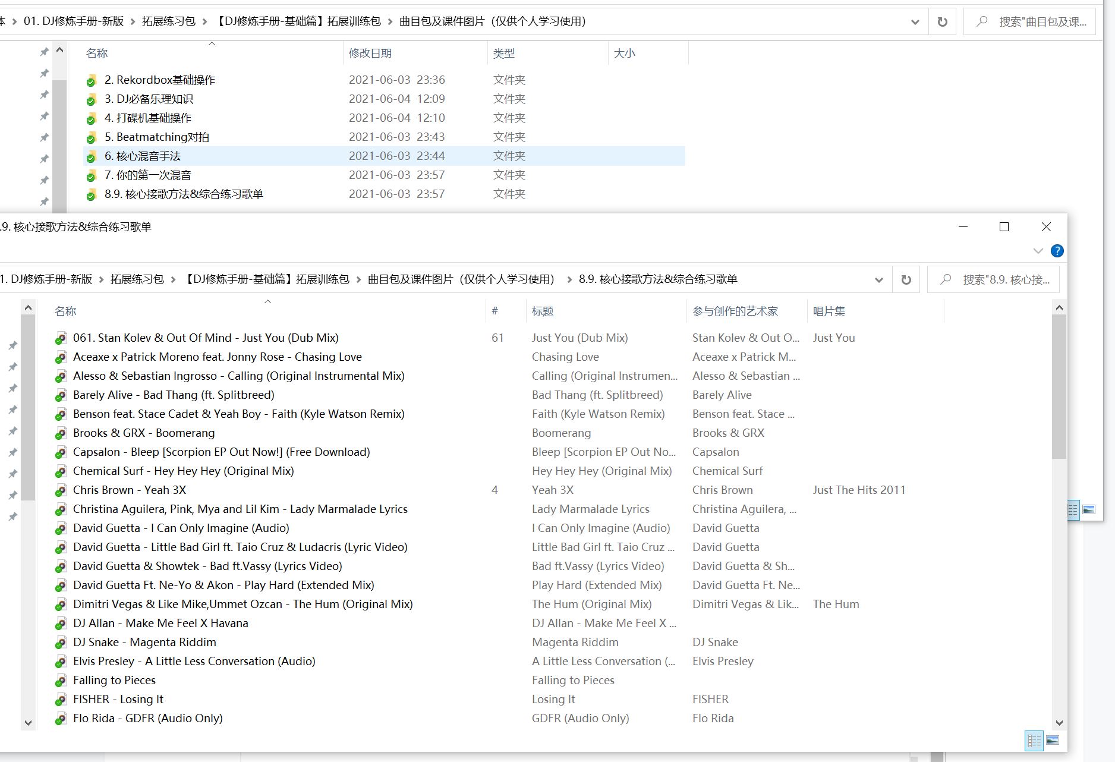Click audio icon of FISHER - Losing It
1115x762 pixels.
60,700
